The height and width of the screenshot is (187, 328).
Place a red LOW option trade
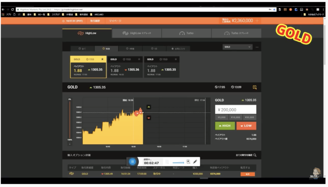246,126
